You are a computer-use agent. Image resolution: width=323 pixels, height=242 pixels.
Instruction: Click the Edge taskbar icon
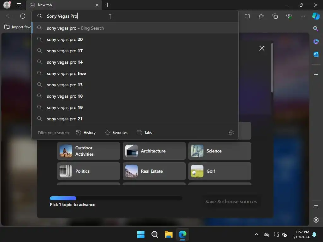183,234
